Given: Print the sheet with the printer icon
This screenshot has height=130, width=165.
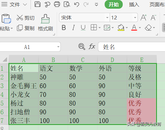Looking at the screenshot, I should (x=57, y=4).
